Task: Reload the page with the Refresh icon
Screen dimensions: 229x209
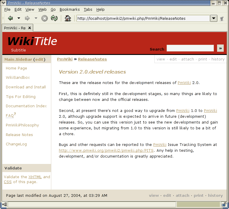Action: [x=54, y=18]
